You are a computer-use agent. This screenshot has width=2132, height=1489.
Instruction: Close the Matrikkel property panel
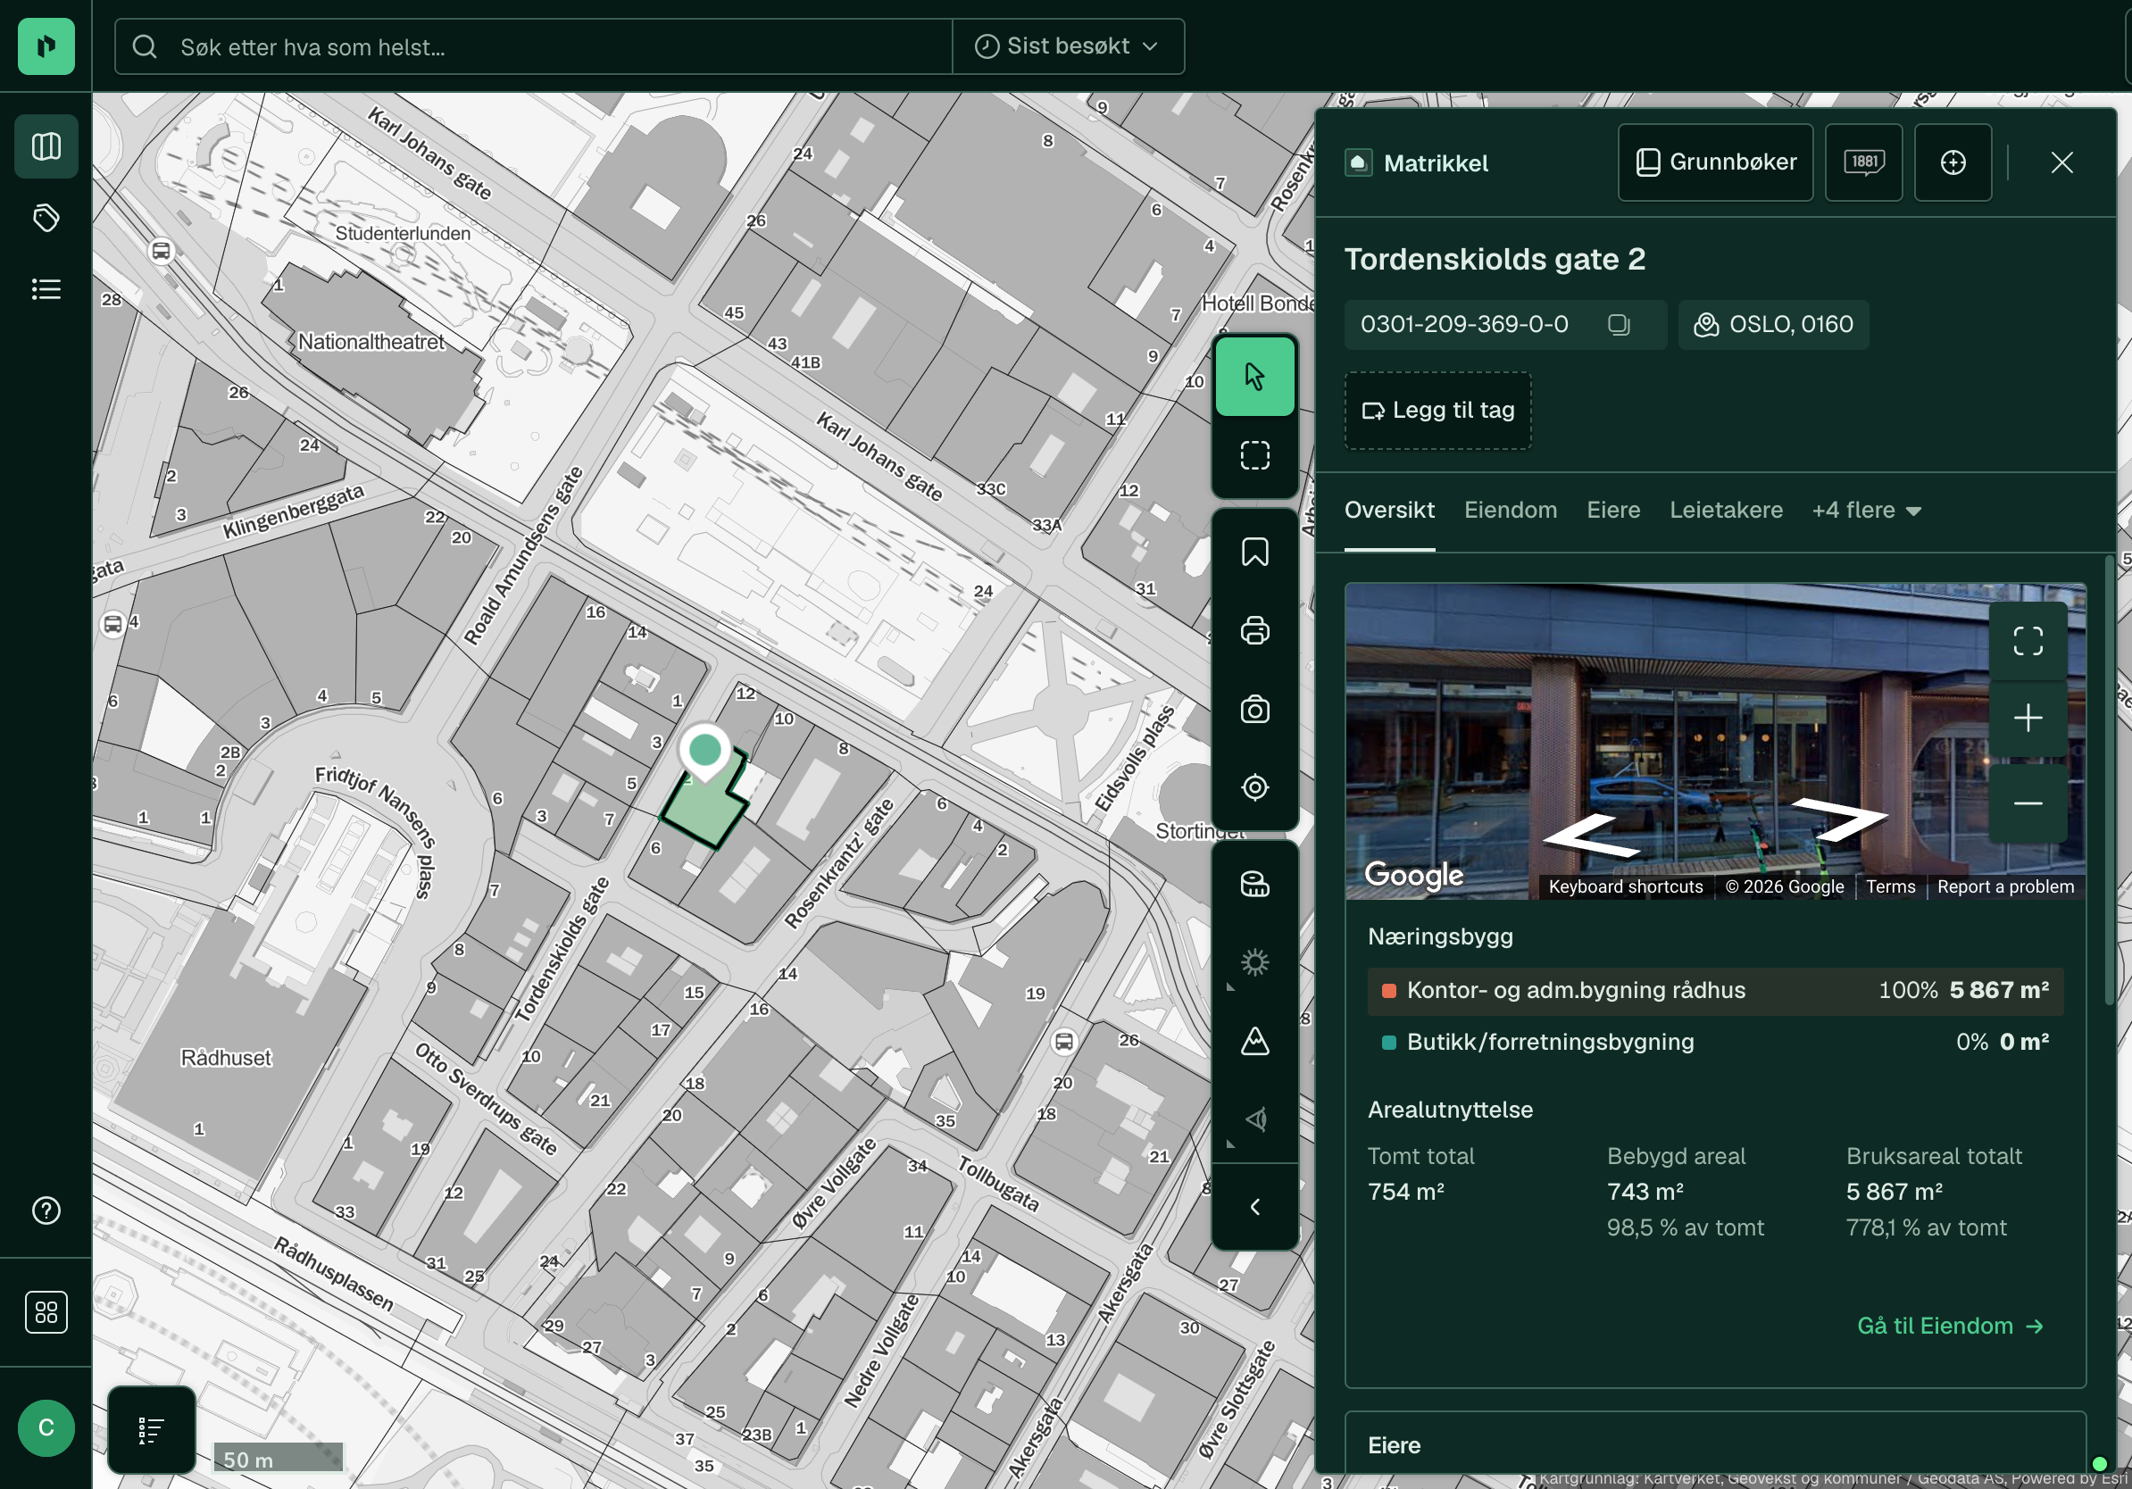(x=2061, y=162)
